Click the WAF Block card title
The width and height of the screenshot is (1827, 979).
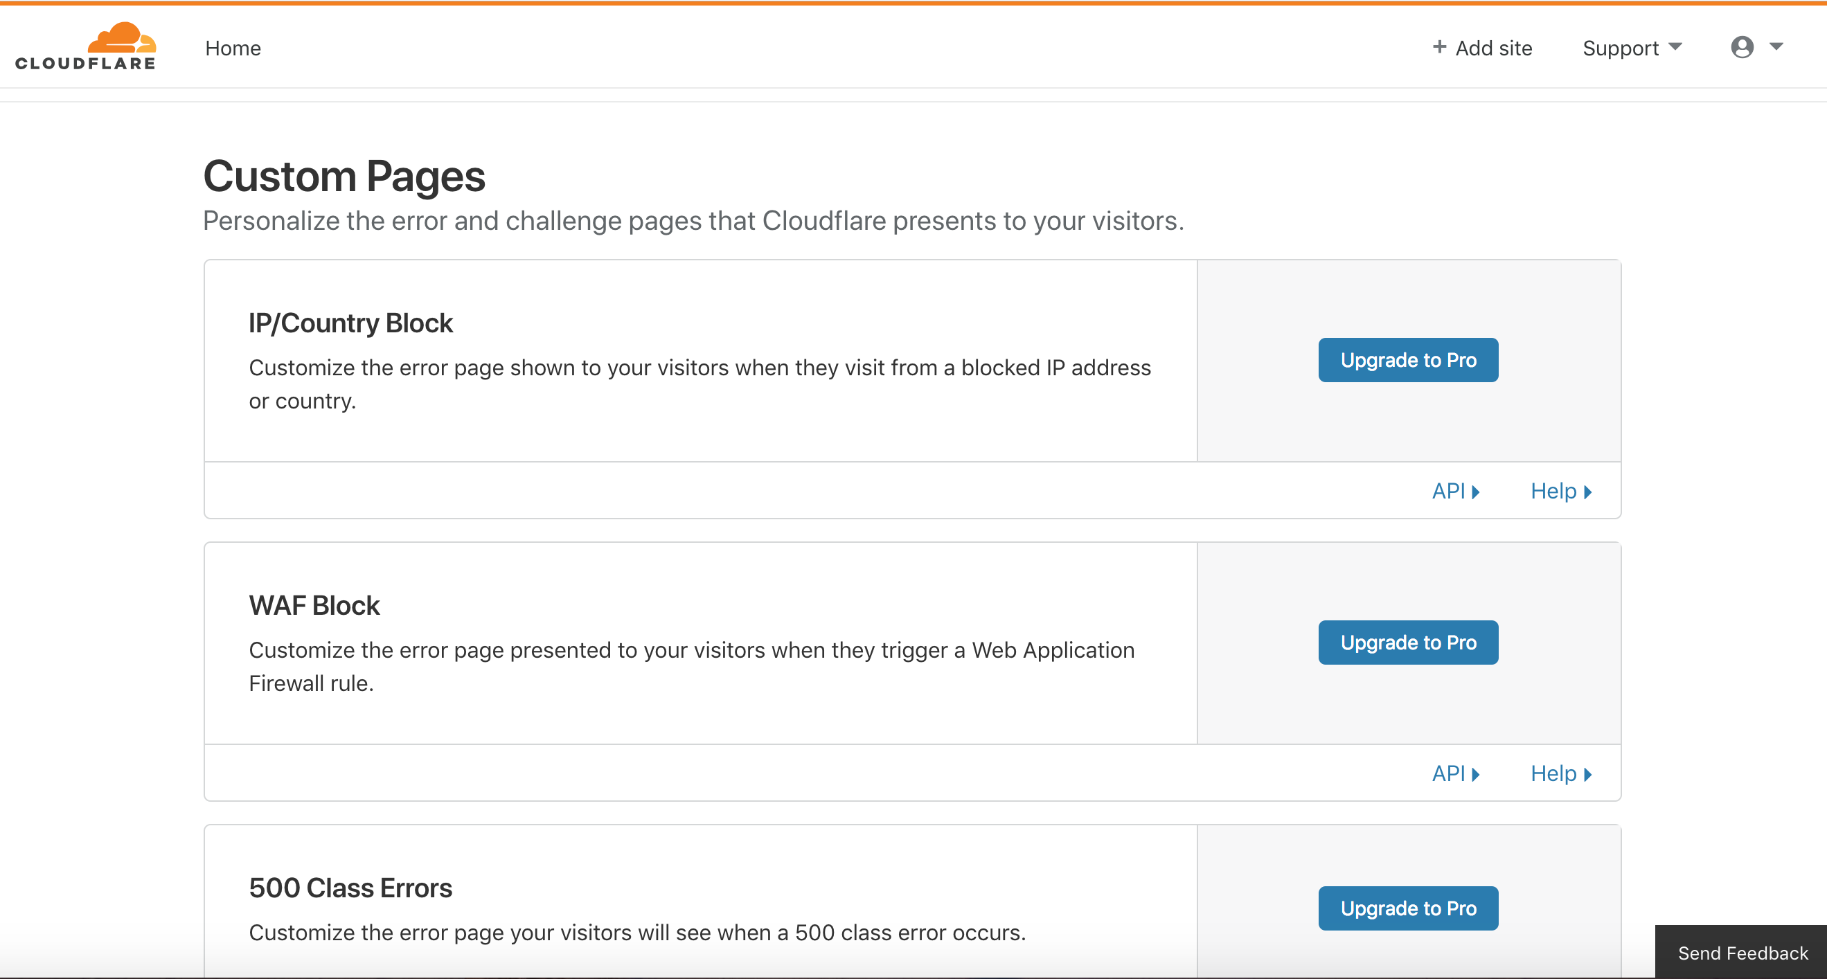[x=314, y=605]
